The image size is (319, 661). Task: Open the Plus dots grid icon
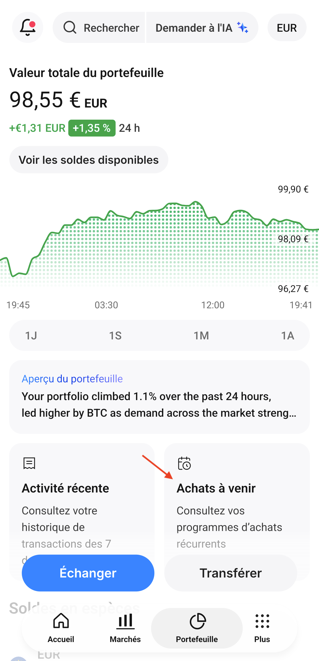coord(262,621)
